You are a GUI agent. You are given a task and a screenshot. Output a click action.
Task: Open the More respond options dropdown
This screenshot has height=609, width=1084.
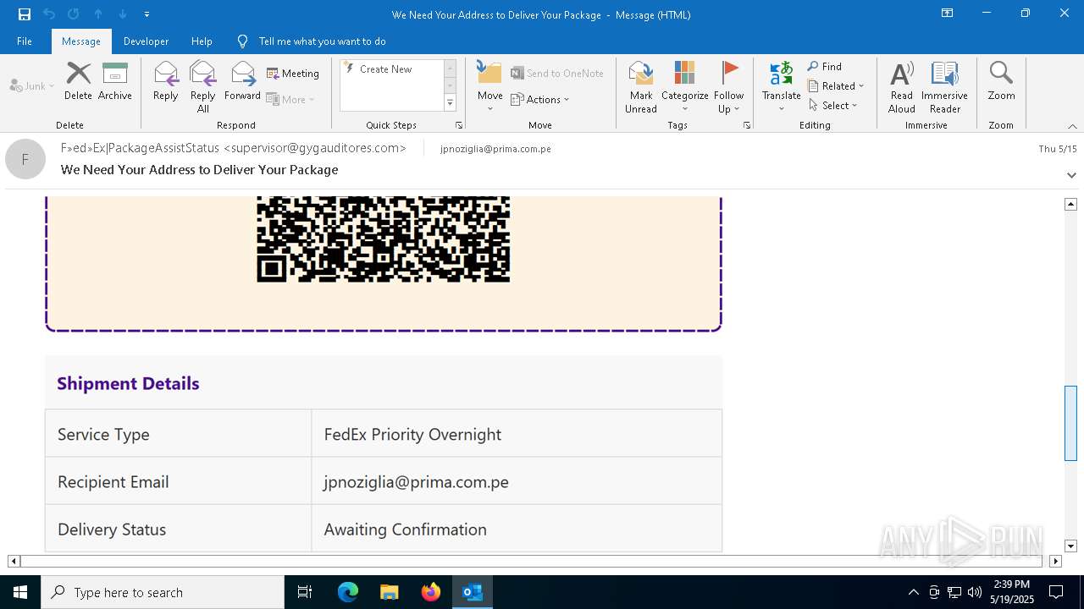point(290,99)
